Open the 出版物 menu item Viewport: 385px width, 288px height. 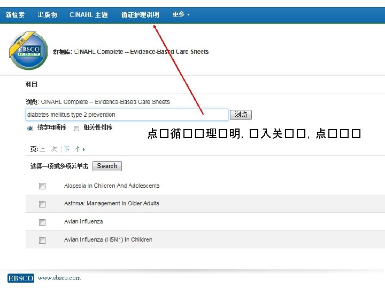(47, 15)
